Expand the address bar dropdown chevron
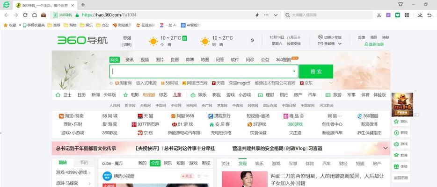This screenshot has height=187, width=437. pyautogui.click(x=276, y=15)
